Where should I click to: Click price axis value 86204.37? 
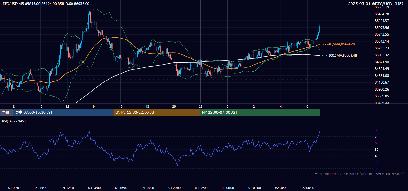click(x=382, y=21)
